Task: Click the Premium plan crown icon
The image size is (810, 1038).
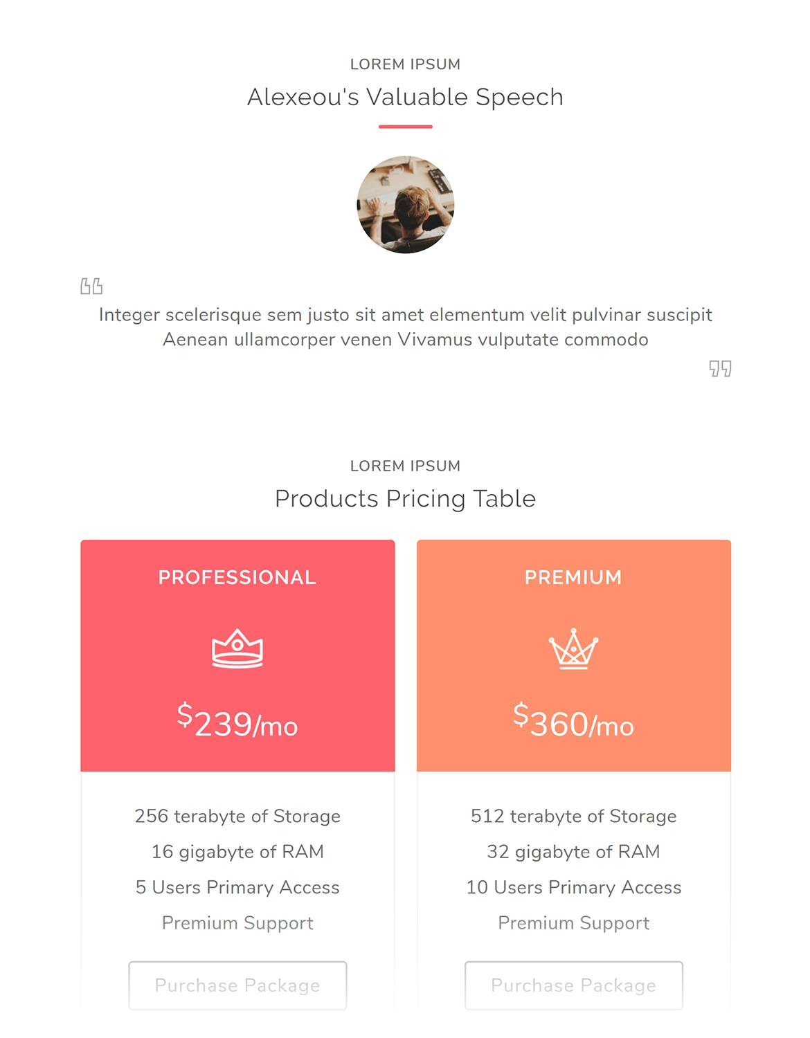Action: tap(573, 648)
